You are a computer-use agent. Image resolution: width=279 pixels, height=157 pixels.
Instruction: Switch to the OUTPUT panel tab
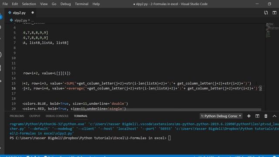click(35, 116)
